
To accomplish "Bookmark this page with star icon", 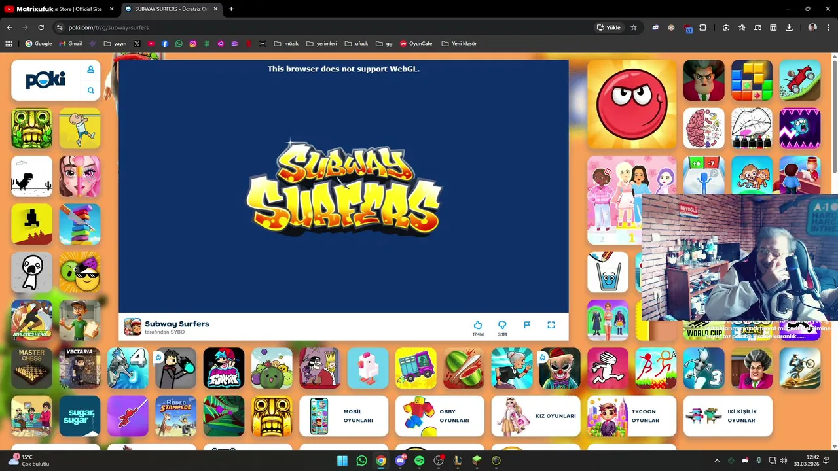I will 634,27.
